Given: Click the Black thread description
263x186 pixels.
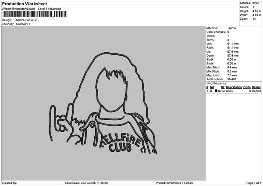Looking at the screenshot, I should click(229, 91).
